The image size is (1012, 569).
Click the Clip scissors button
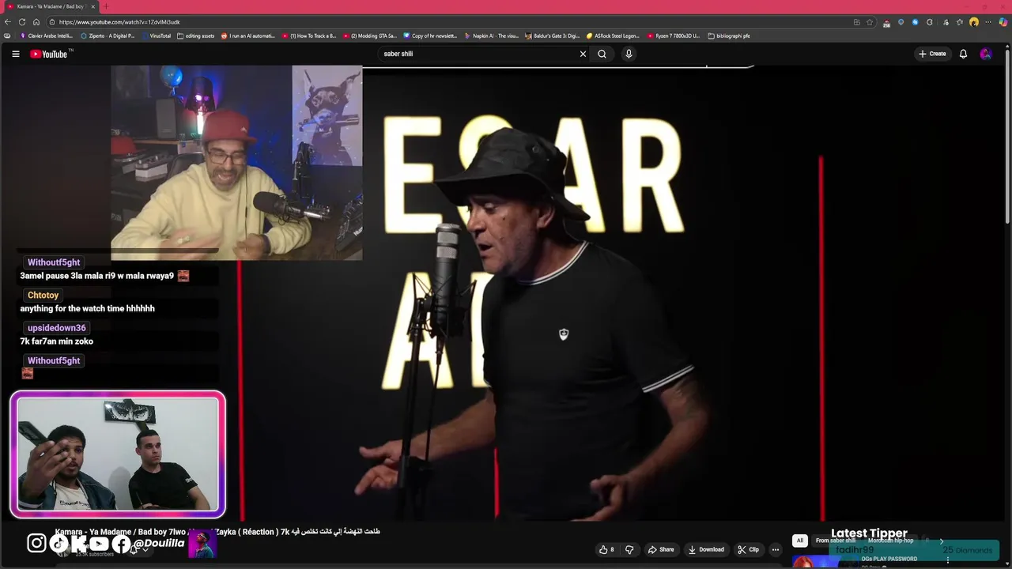pyautogui.click(x=748, y=549)
